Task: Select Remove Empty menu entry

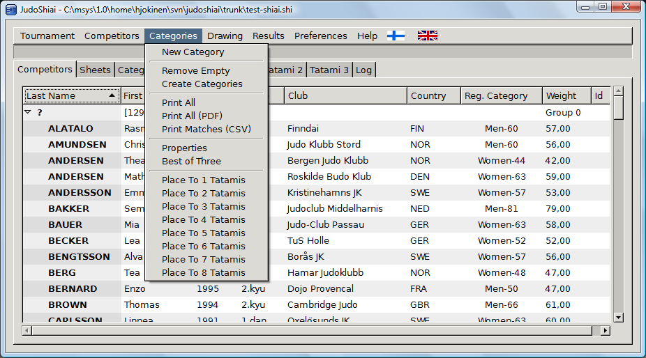Action: 195,70
